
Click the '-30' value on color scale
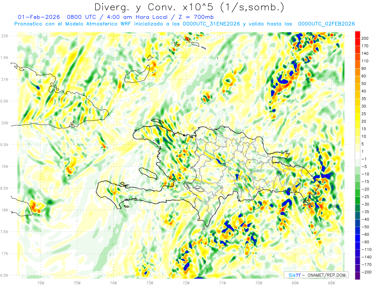coord(365,204)
